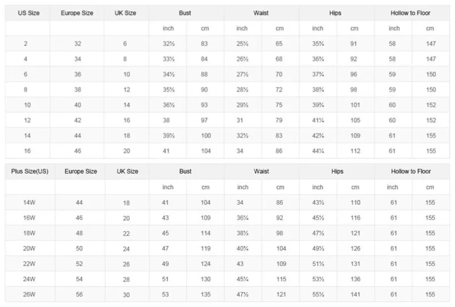Select the US size 16 row label
Viewport: 455px width, 307px height.
click(x=27, y=151)
